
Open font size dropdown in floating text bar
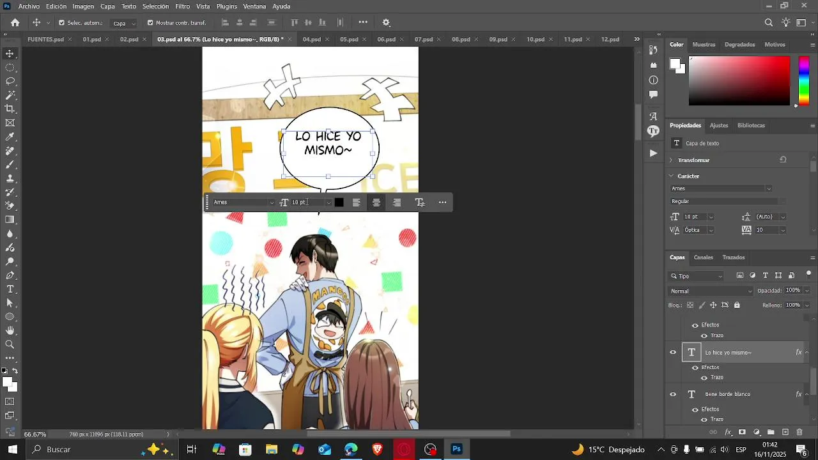click(329, 203)
